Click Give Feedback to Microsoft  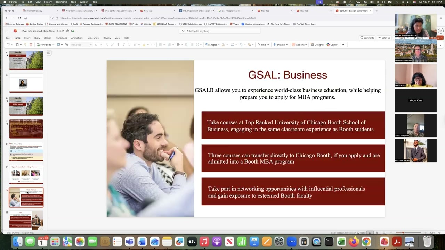point(343,233)
